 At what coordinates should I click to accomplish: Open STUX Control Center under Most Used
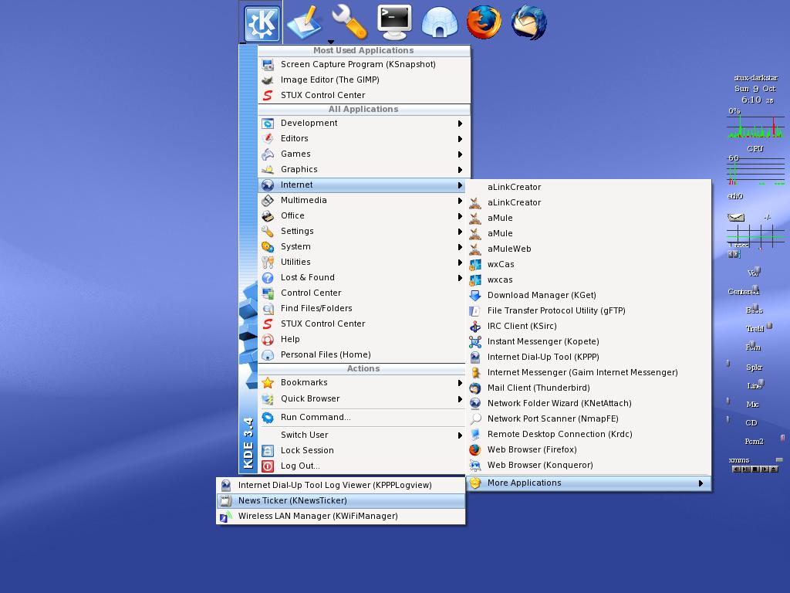coord(364,95)
